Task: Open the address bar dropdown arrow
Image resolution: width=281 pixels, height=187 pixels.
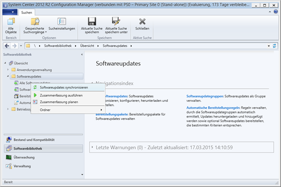Action: coord(269,46)
